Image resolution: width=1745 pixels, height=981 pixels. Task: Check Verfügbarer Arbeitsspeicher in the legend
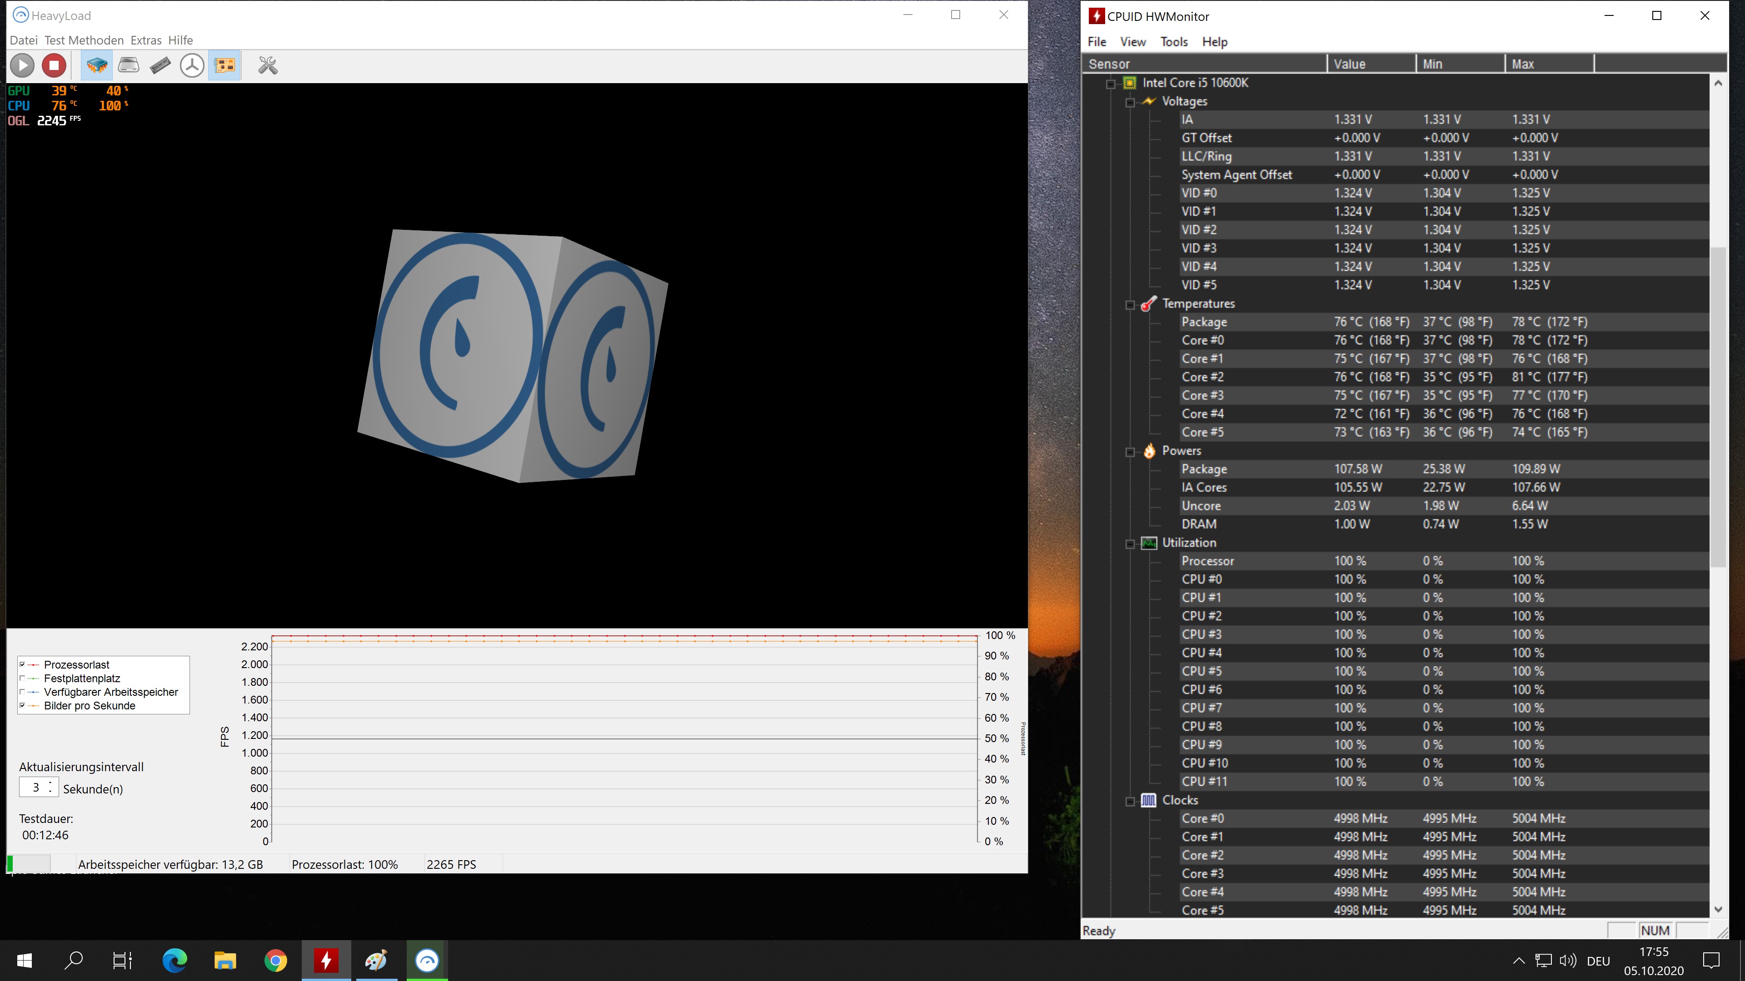pyautogui.click(x=22, y=691)
